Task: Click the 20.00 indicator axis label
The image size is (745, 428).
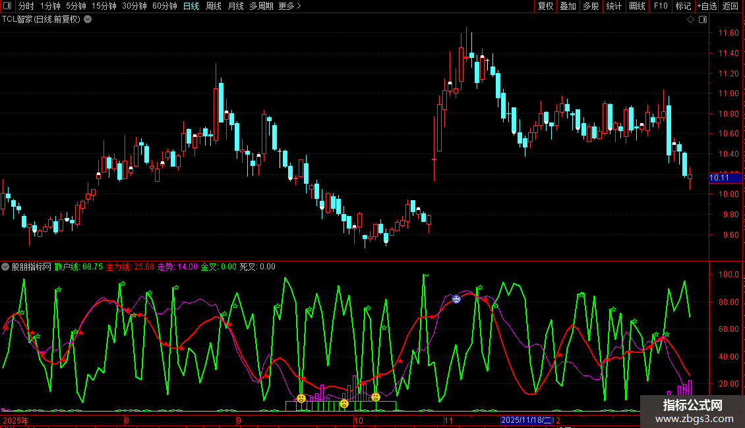Action: point(729,383)
